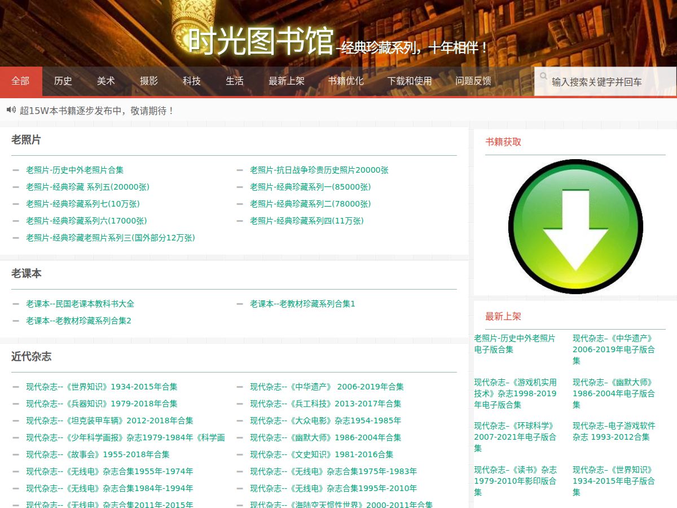Open 《坦克装甲车辆》2012-2018年合集
The image size is (677, 508).
tap(109, 421)
